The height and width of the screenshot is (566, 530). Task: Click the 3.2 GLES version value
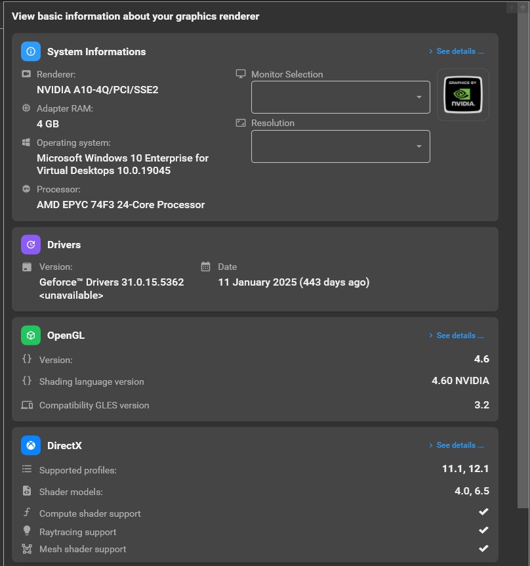481,404
